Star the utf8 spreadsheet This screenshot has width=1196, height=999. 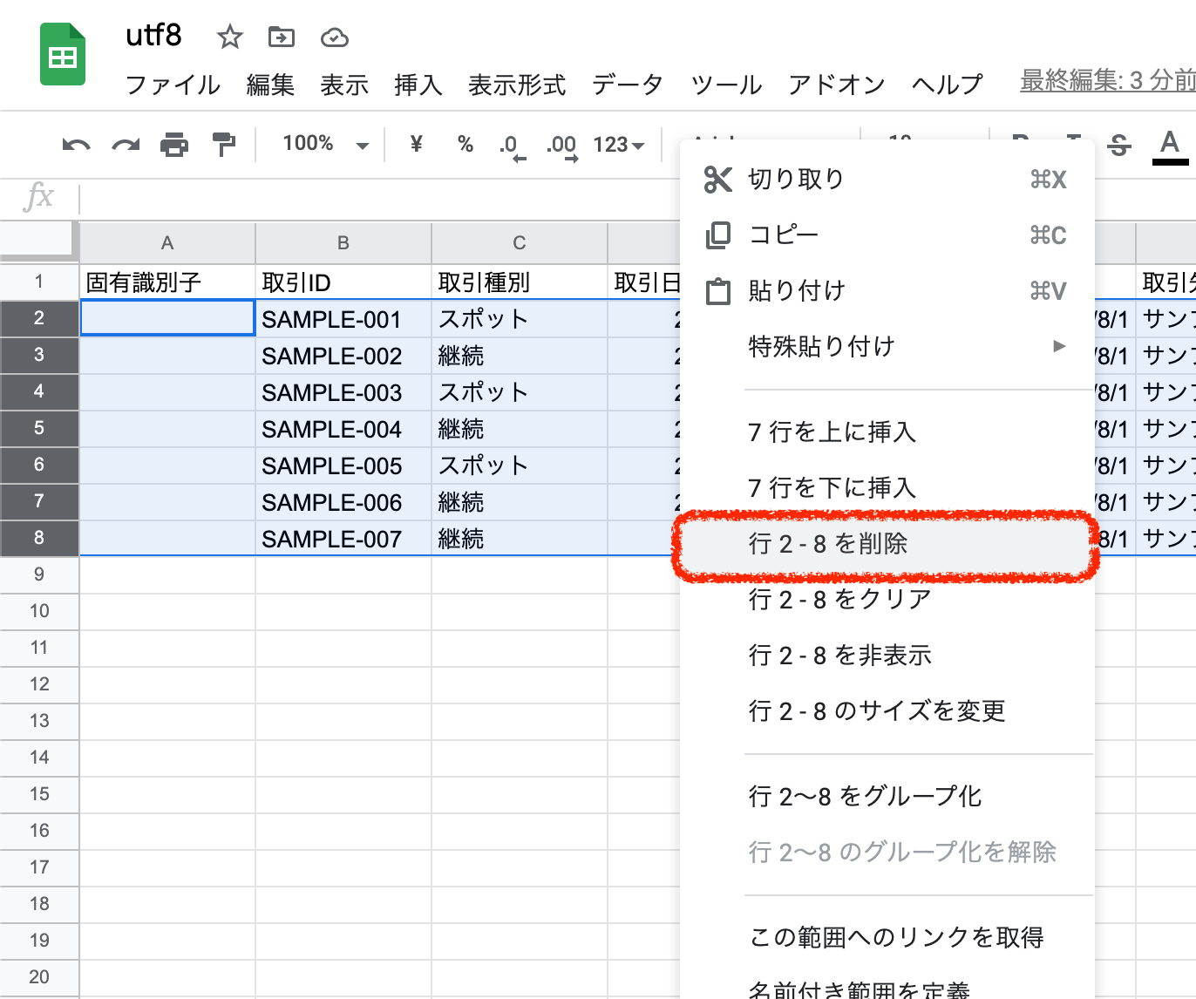pyautogui.click(x=229, y=37)
